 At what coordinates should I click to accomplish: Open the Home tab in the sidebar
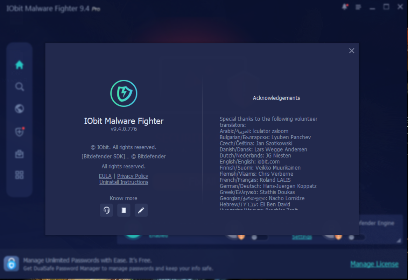click(19, 65)
